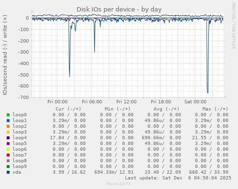This screenshot has width=238, height=189.
Task: Select the loop6 legend label
Action: coord(20,149)
